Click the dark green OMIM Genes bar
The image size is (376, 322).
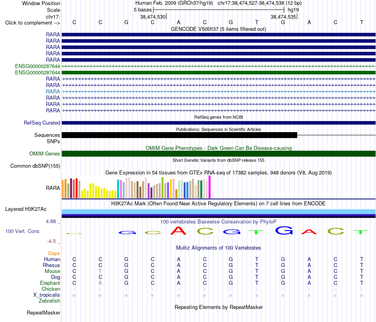[218, 153]
